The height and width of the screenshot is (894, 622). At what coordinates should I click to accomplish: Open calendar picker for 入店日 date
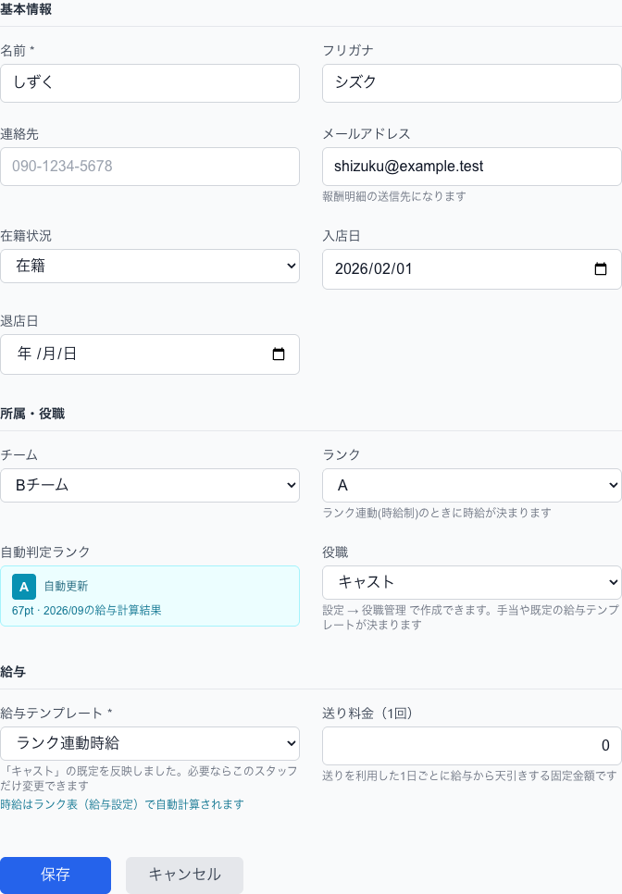[x=601, y=269]
